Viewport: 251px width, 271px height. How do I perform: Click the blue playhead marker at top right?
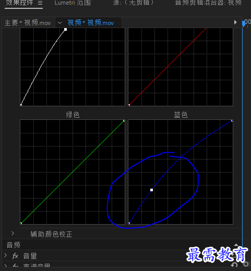tap(244, 23)
